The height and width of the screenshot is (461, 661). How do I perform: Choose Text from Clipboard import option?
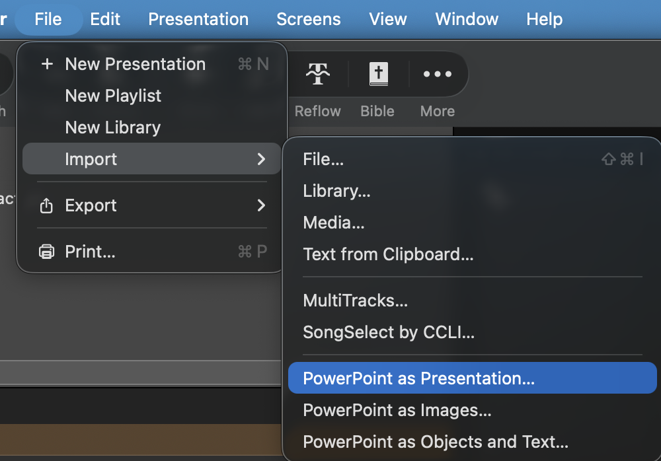pyautogui.click(x=388, y=254)
